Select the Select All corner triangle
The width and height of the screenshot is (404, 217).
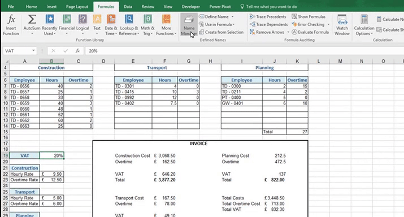pyautogui.click(x=6, y=62)
